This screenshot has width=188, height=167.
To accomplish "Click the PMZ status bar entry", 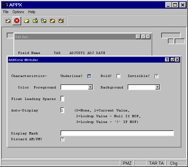I will click(x=127, y=163).
